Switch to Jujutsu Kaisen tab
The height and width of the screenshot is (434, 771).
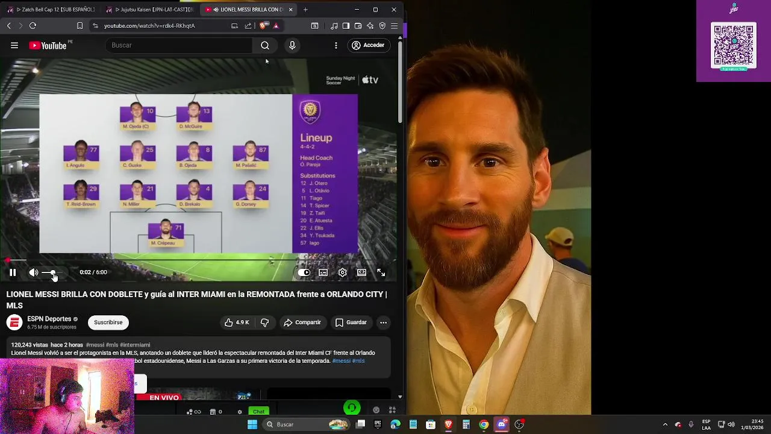149,10
